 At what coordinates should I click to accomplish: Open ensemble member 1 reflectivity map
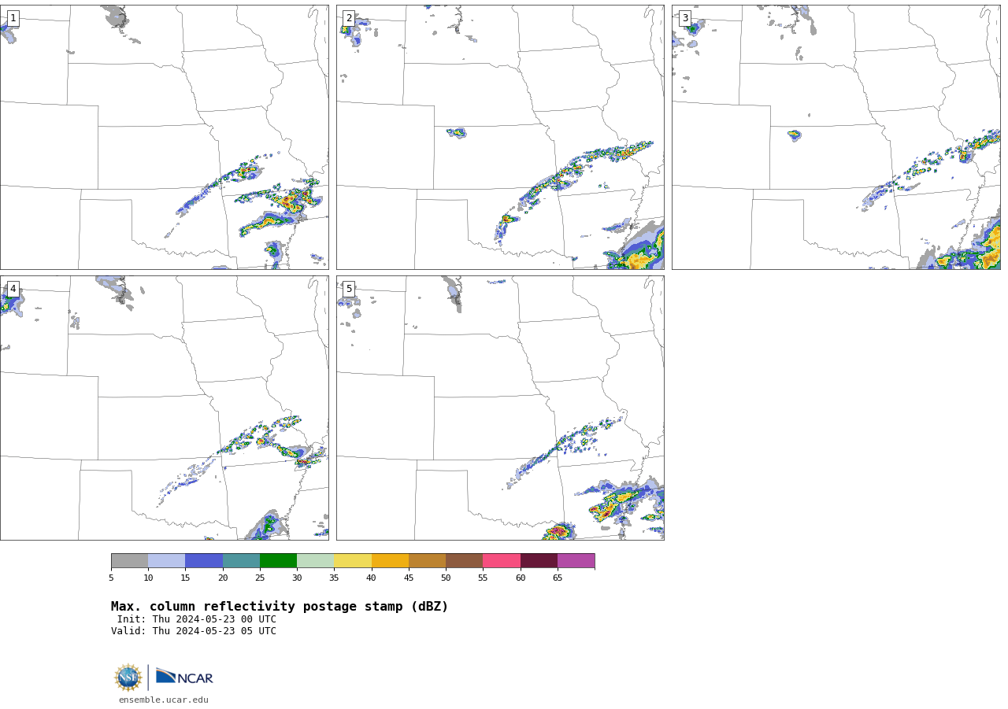(165, 138)
